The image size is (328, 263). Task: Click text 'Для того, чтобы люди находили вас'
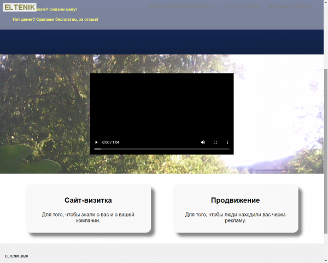[x=228, y=215]
